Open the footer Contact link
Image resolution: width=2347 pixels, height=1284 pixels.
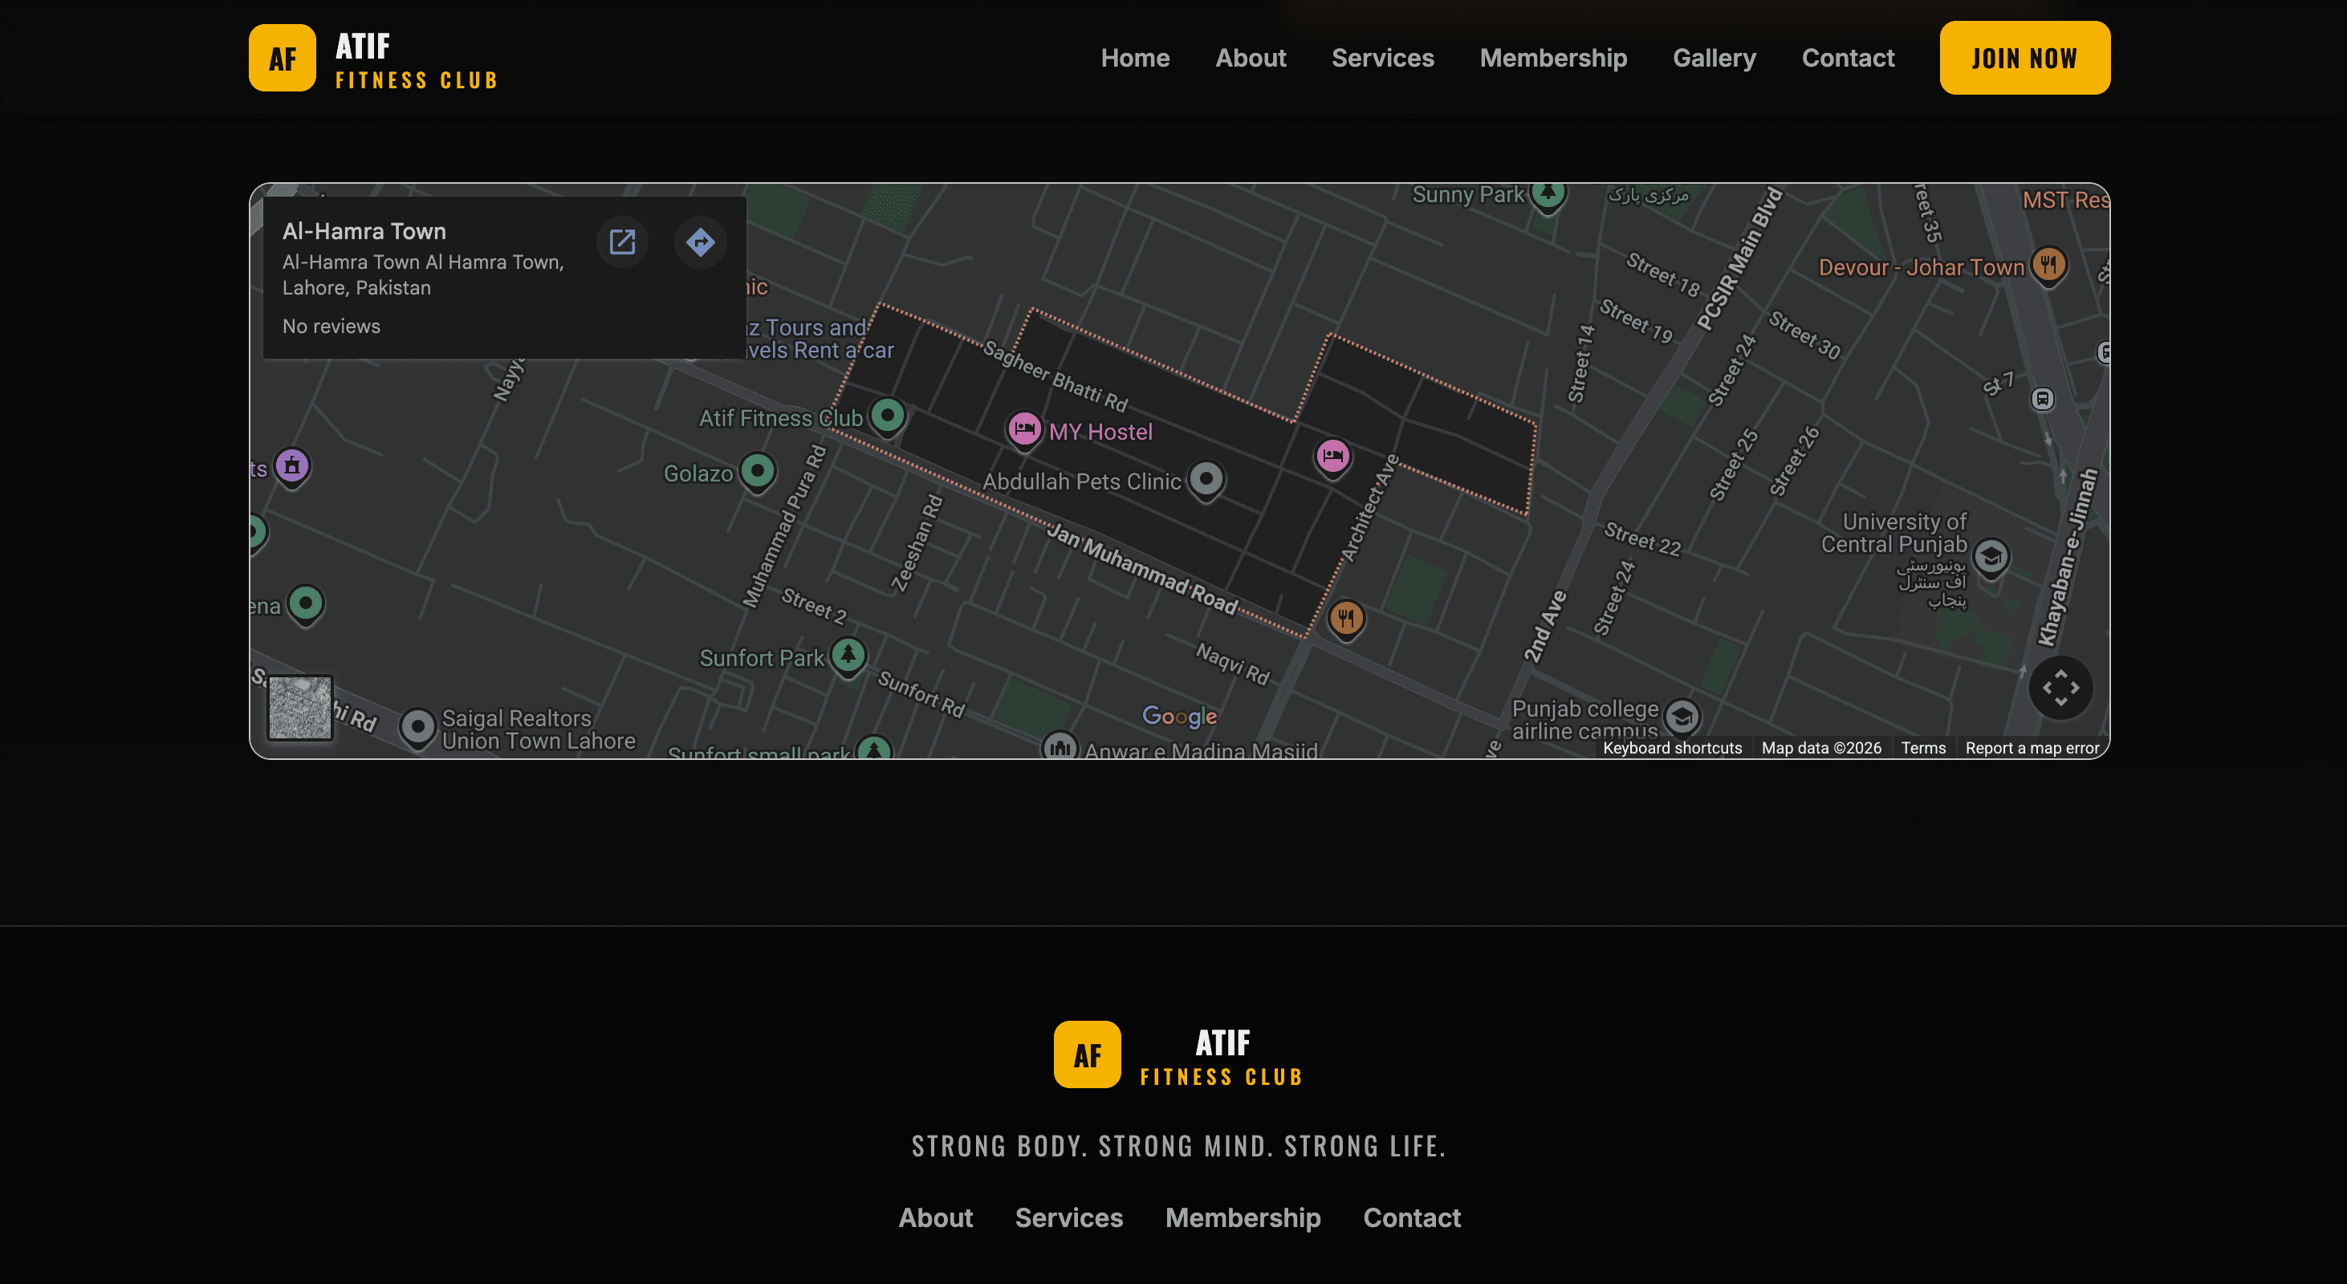click(1411, 1217)
